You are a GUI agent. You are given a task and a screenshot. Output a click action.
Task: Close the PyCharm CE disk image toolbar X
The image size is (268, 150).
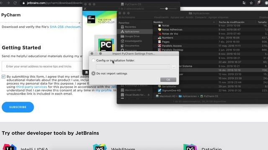(x=85, y=9)
